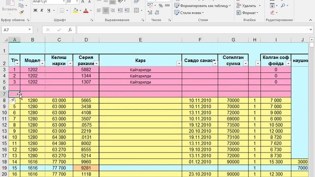
Task: Select the Format Painter brush icon
Action: (21, 12)
